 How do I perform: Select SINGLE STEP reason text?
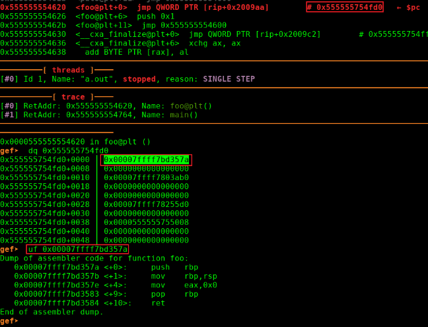click(x=229, y=79)
